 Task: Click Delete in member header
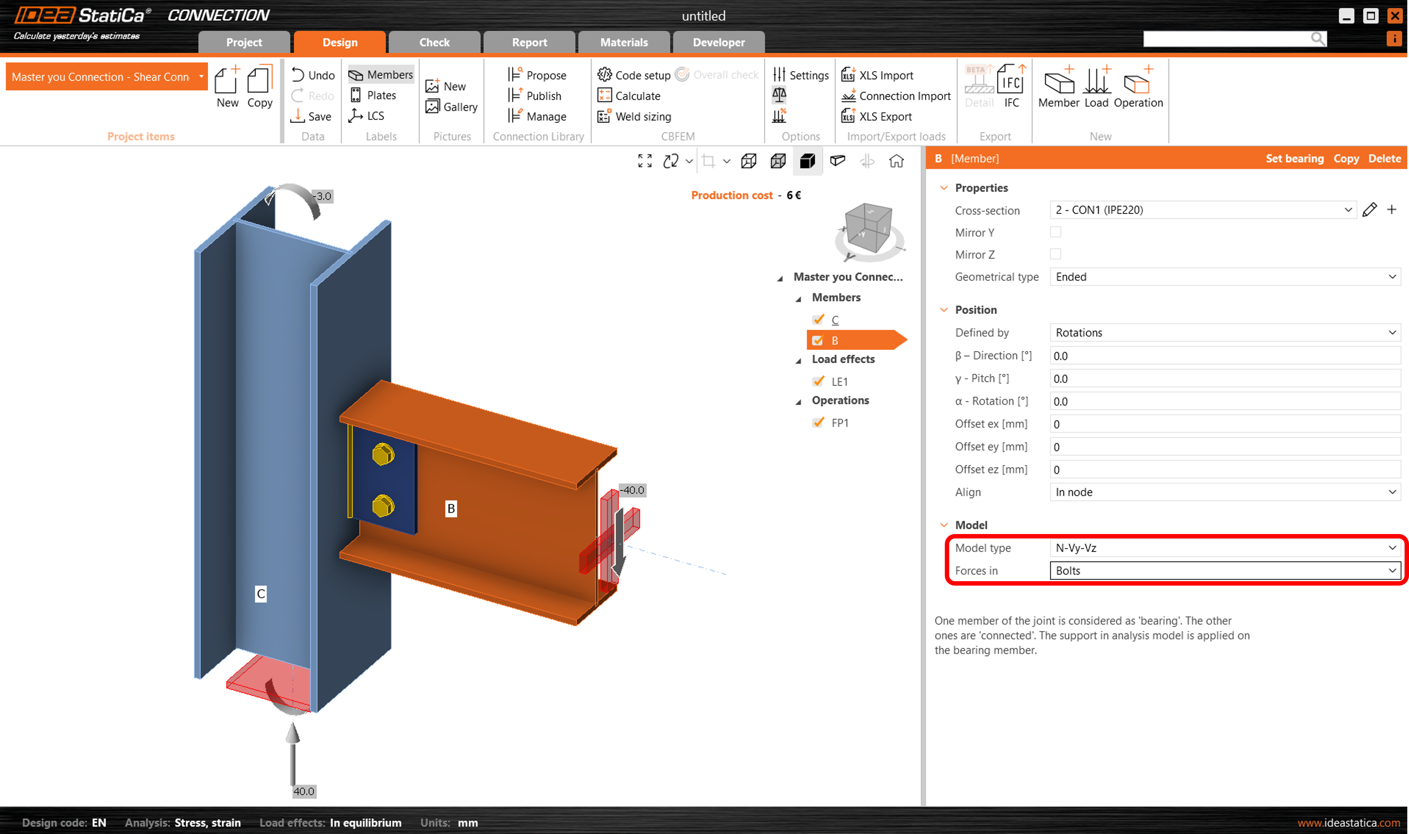(1384, 159)
